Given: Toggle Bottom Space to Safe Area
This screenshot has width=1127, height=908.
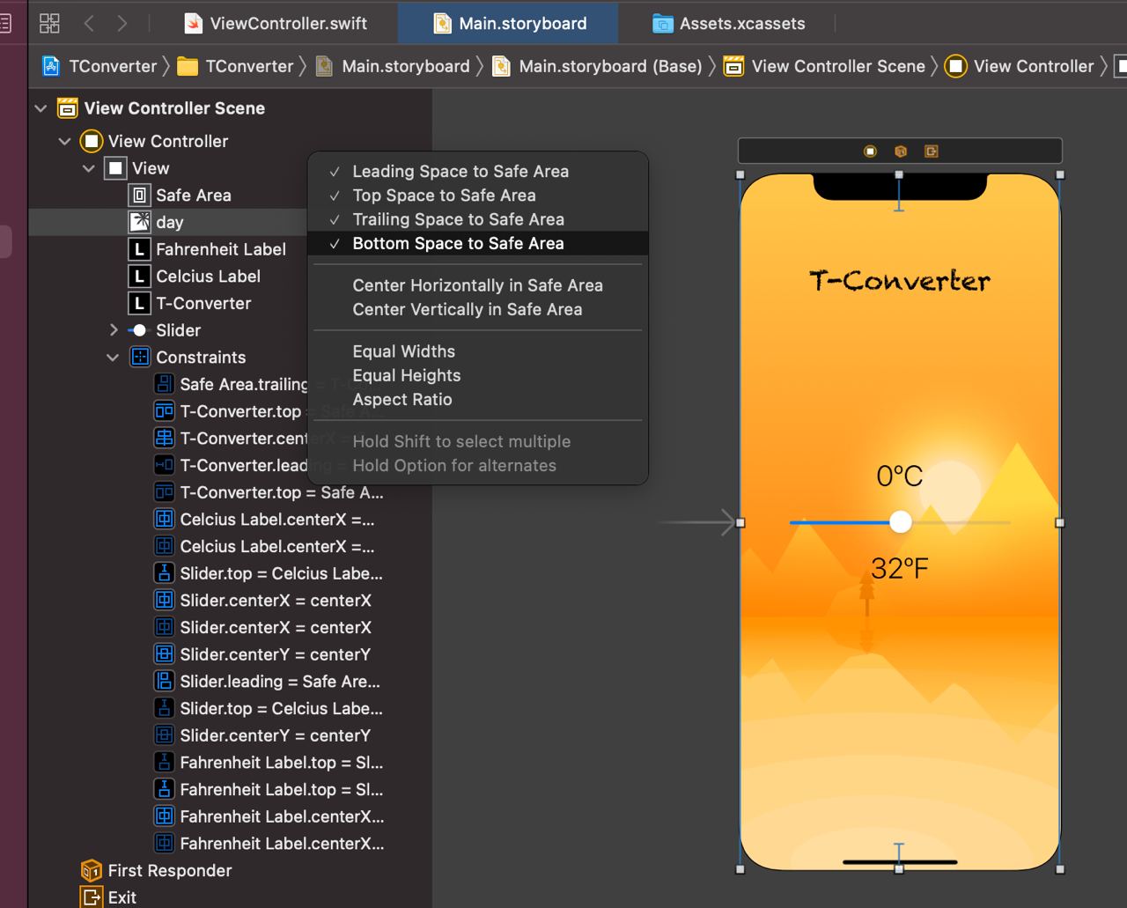Looking at the screenshot, I should [478, 243].
